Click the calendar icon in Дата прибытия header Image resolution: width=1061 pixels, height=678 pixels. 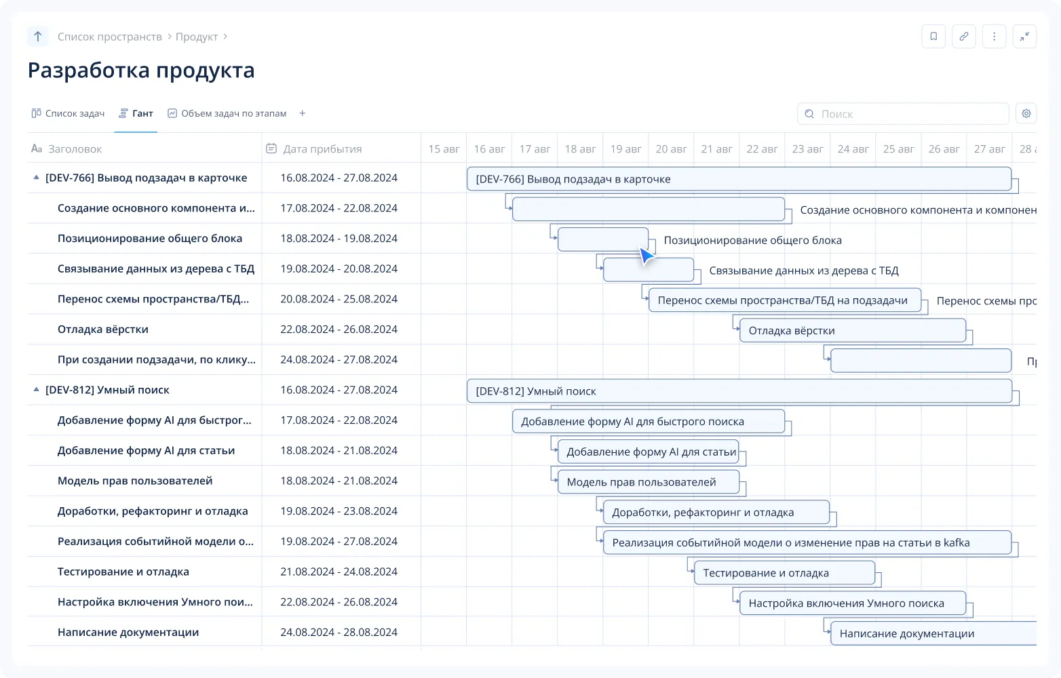point(271,148)
